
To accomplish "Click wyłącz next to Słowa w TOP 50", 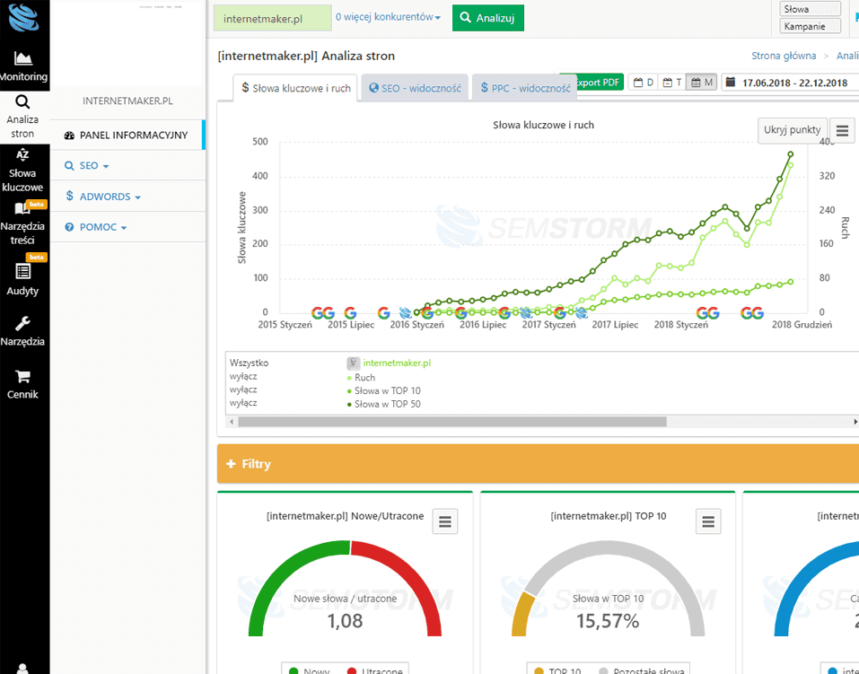I will click(x=243, y=403).
